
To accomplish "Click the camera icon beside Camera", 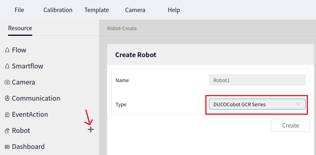I will coord(7,82).
